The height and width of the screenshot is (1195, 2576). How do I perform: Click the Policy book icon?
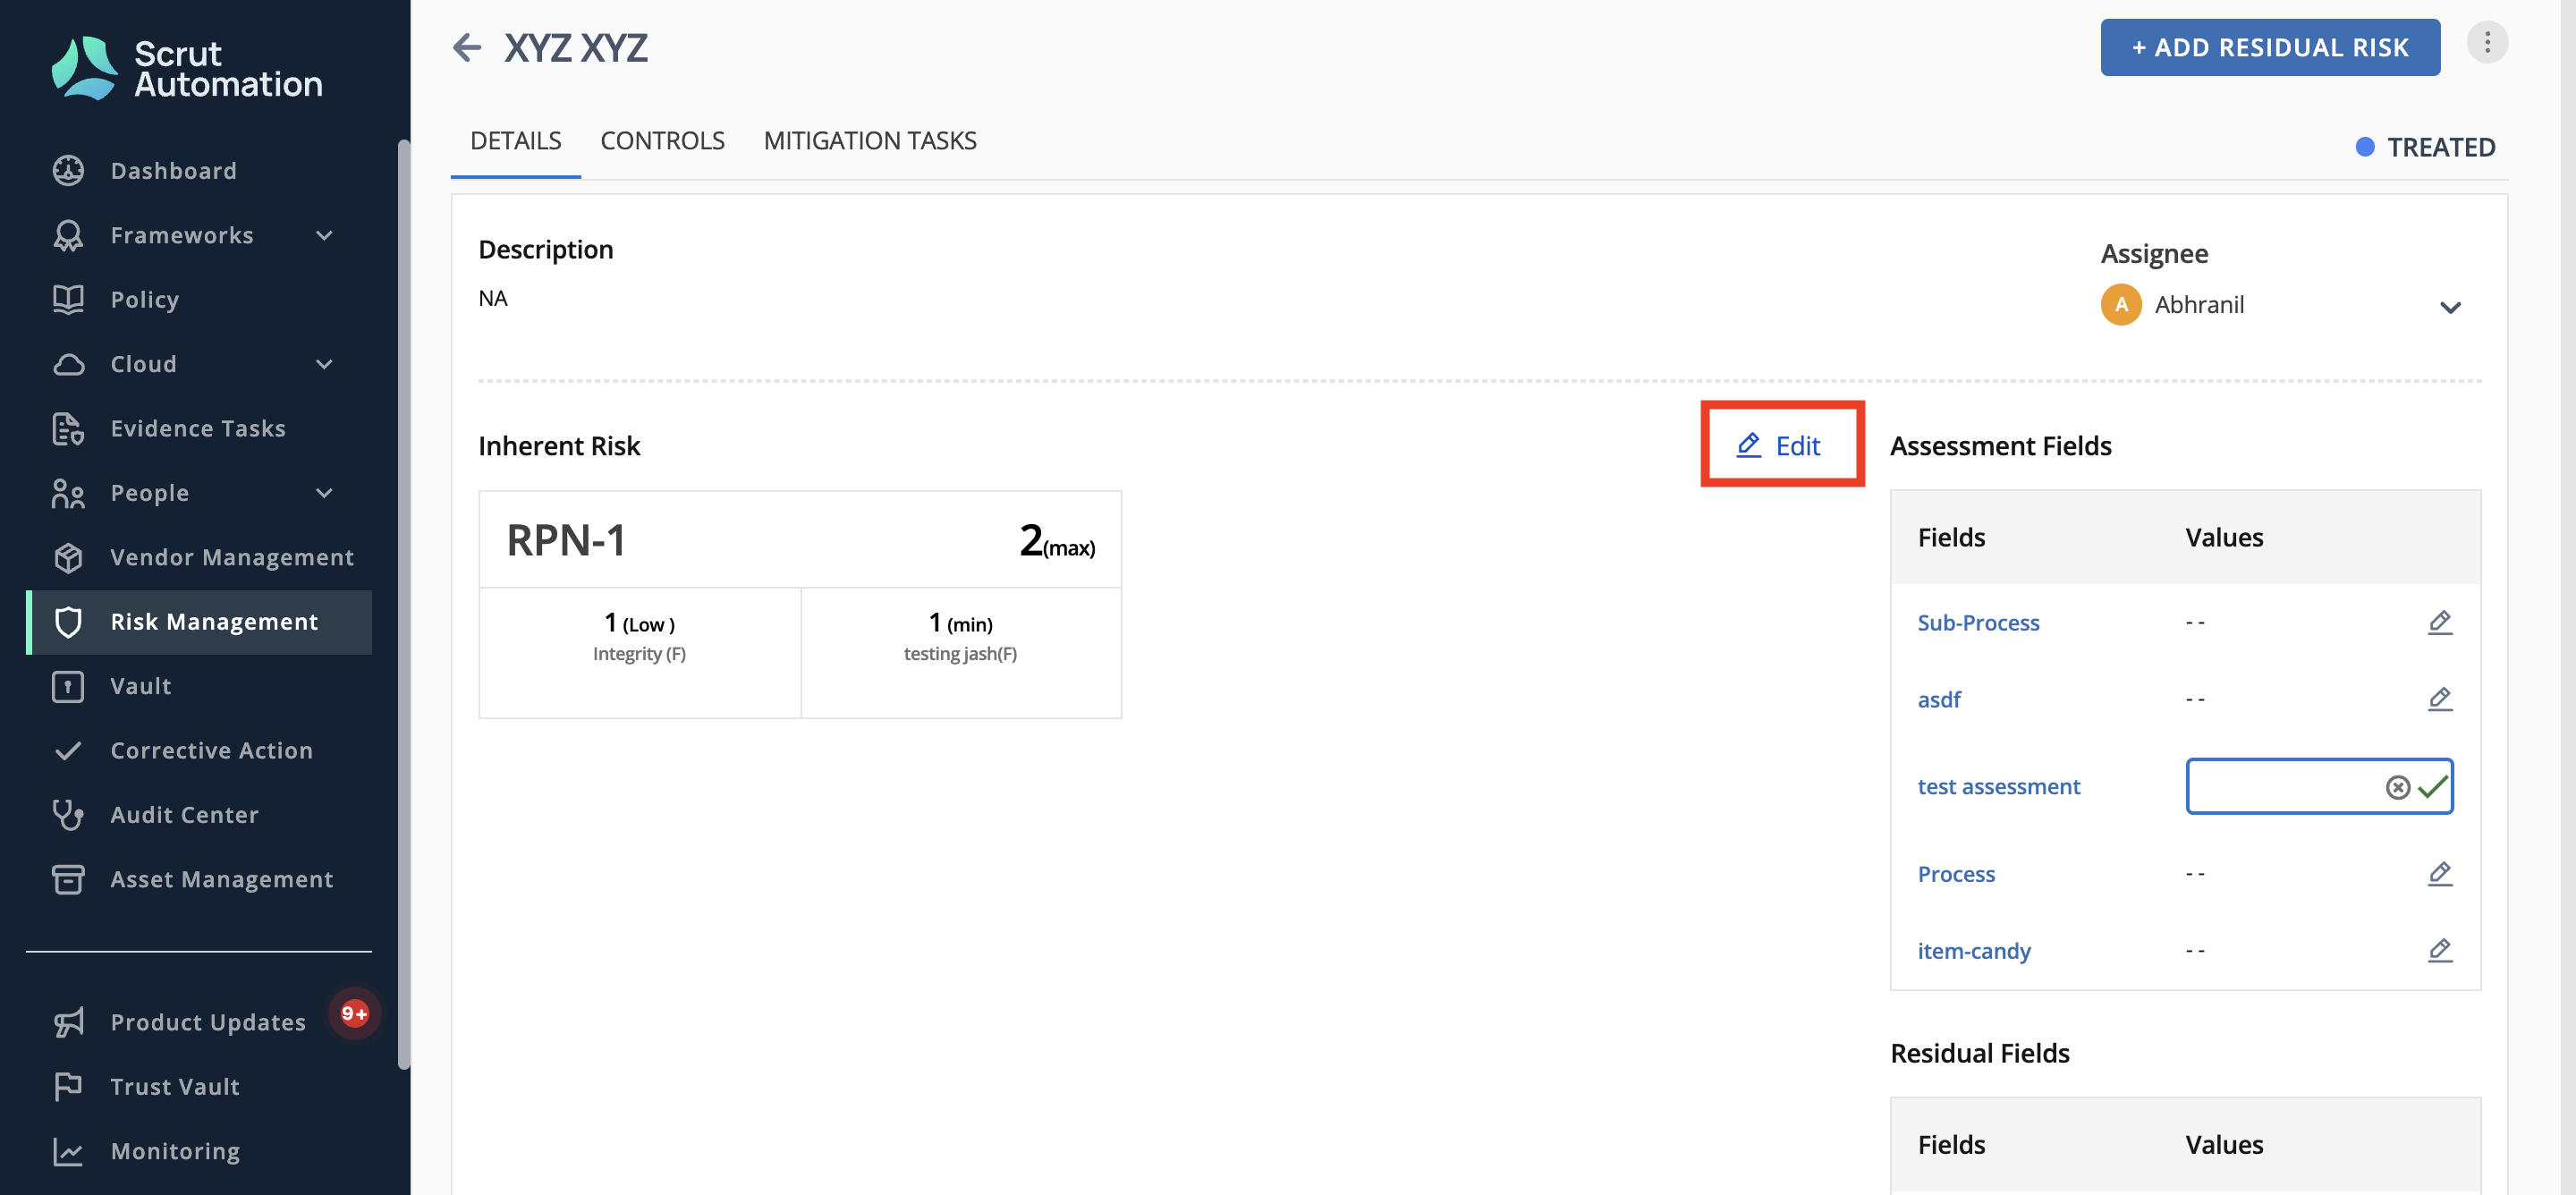68,299
